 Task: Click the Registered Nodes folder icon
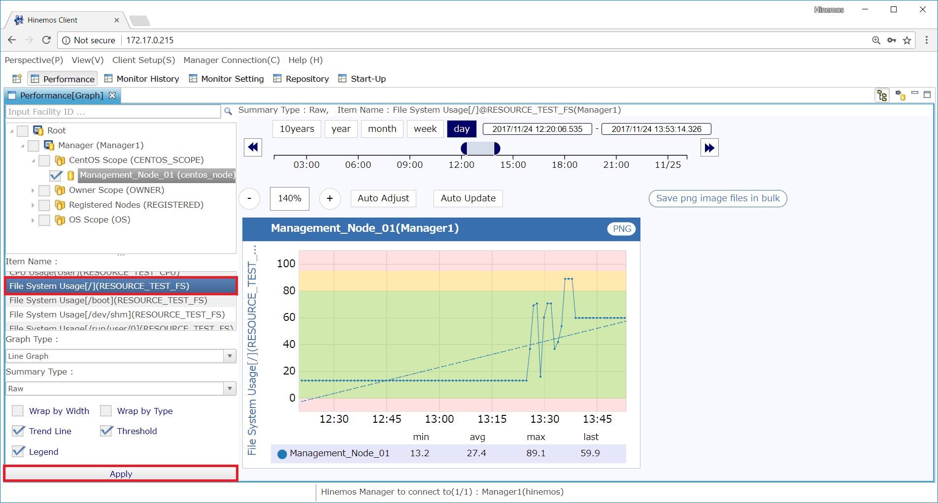click(60, 205)
